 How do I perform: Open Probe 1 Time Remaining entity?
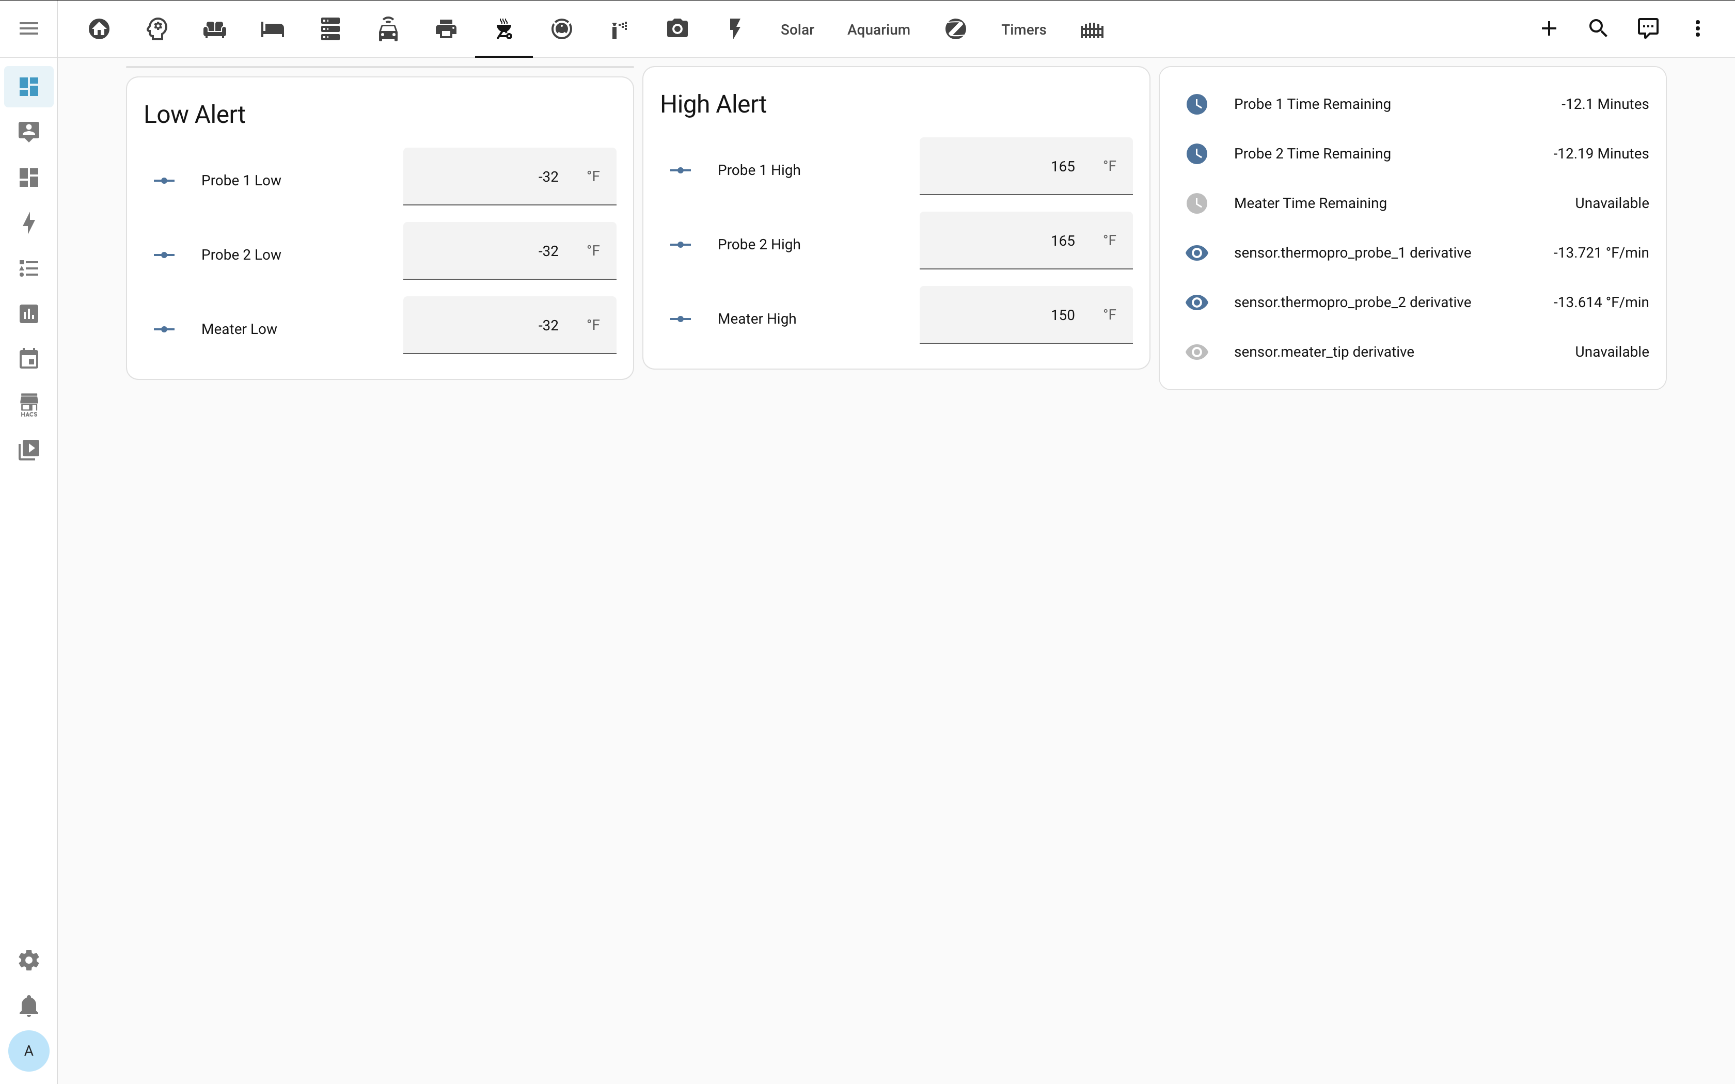click(x=1412, y=104)
